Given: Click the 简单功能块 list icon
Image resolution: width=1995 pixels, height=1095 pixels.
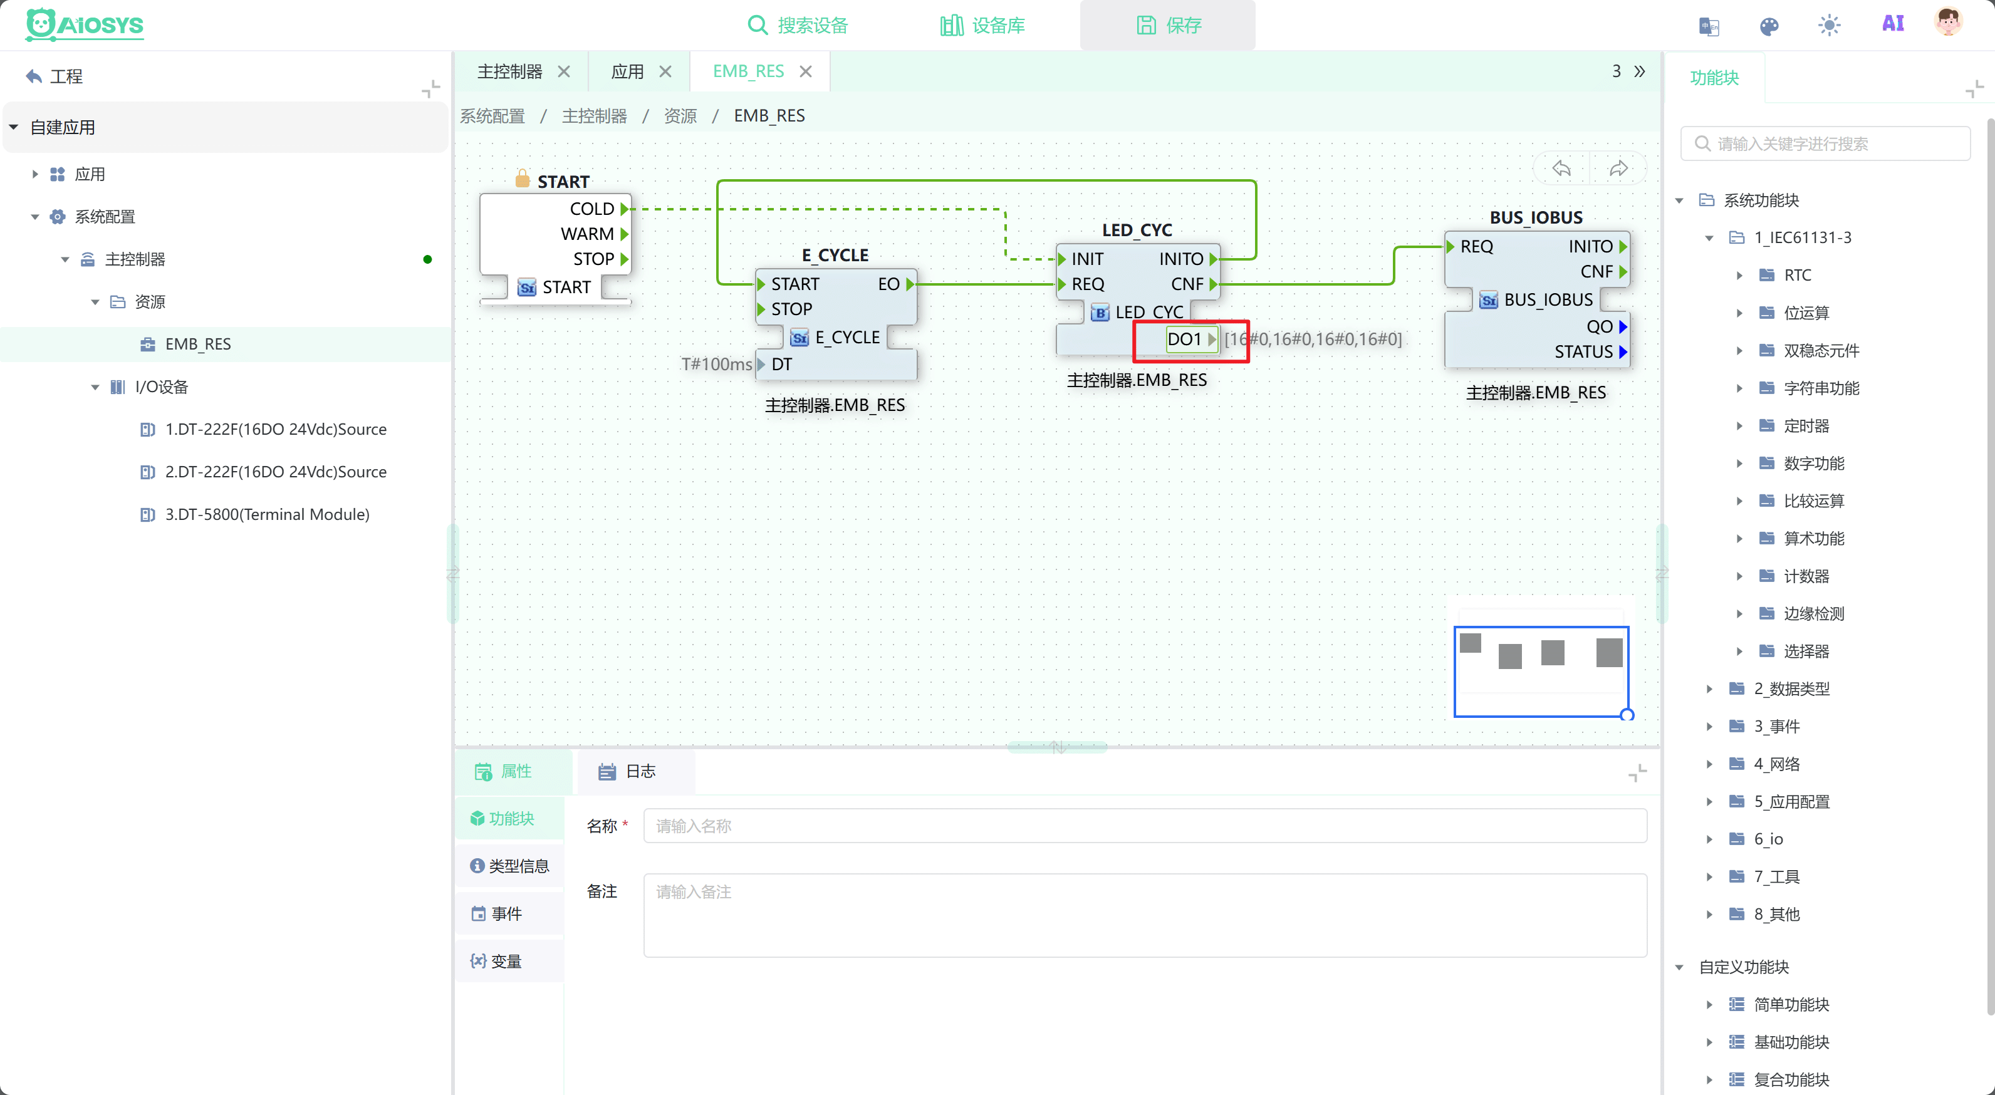Looking at the screenshot, I should point(1737,1005).
